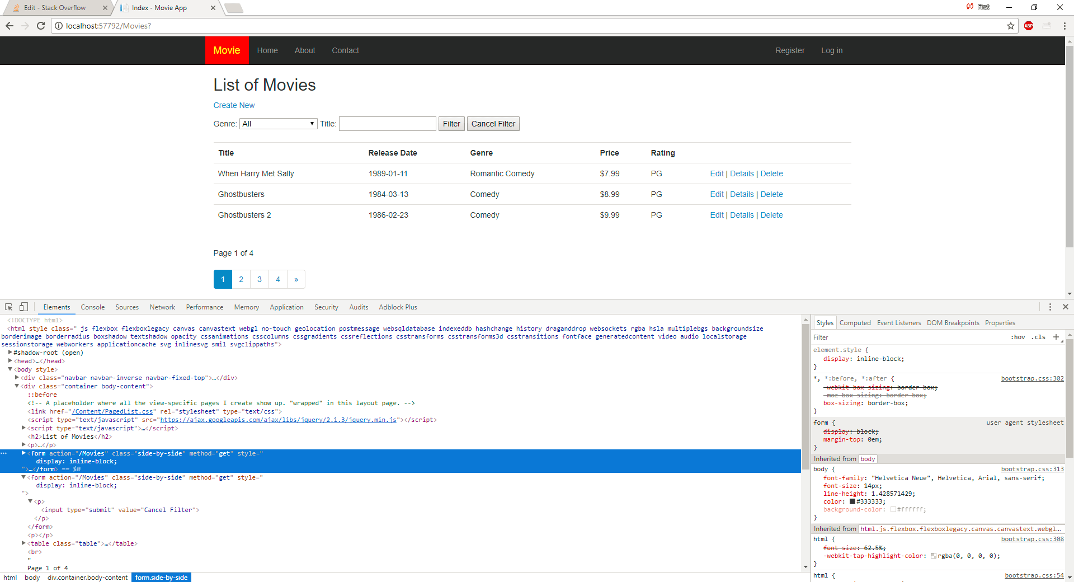Toggle the .cls class editor
The image size is (1074, 582).
[1039, 337]
